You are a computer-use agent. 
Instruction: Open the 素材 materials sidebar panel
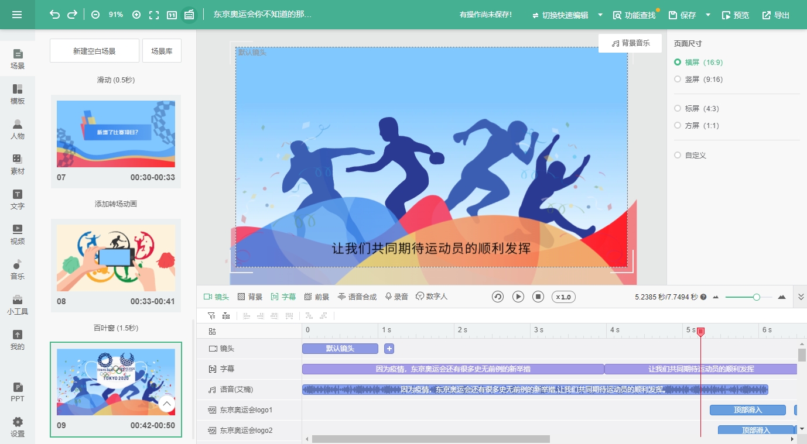(x=18, y=164)
